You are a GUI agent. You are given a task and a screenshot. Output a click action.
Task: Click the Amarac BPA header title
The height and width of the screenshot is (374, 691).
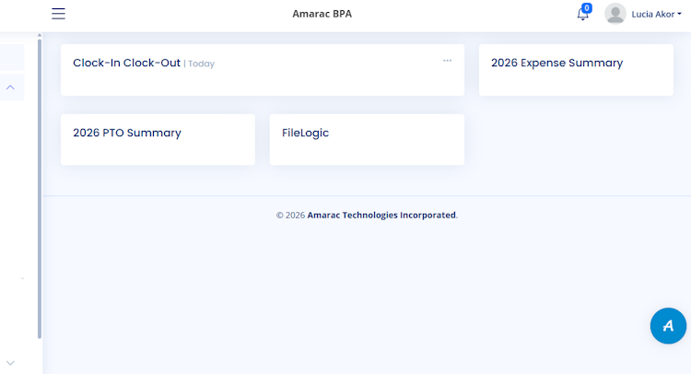click(x=322, y=14)
